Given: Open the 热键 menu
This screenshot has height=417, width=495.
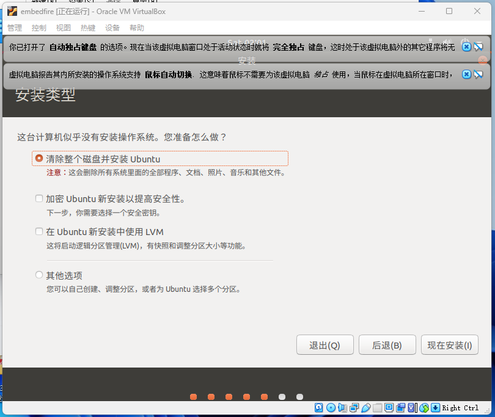Looking at the screenshot, I should (88, 28).
